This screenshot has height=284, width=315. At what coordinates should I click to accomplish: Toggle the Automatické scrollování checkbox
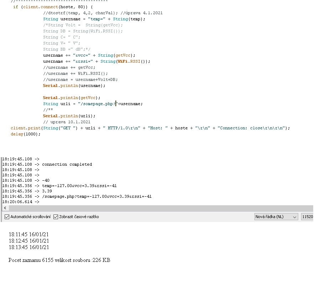pyautogui.click(x=7, y=217)
